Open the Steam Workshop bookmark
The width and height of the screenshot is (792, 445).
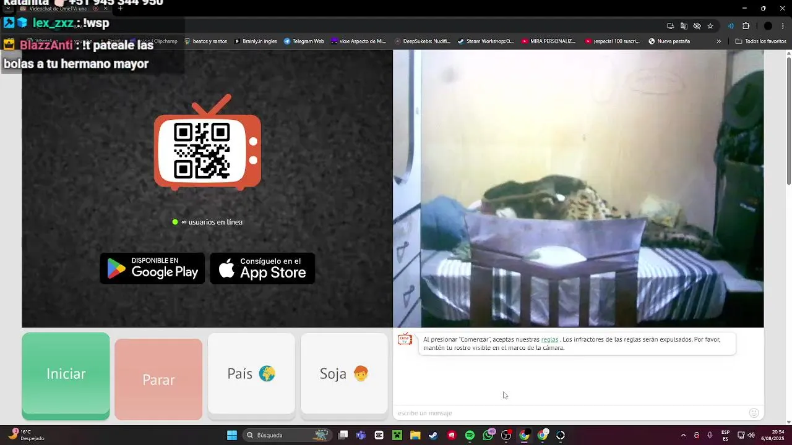click(x=486, y=41)
